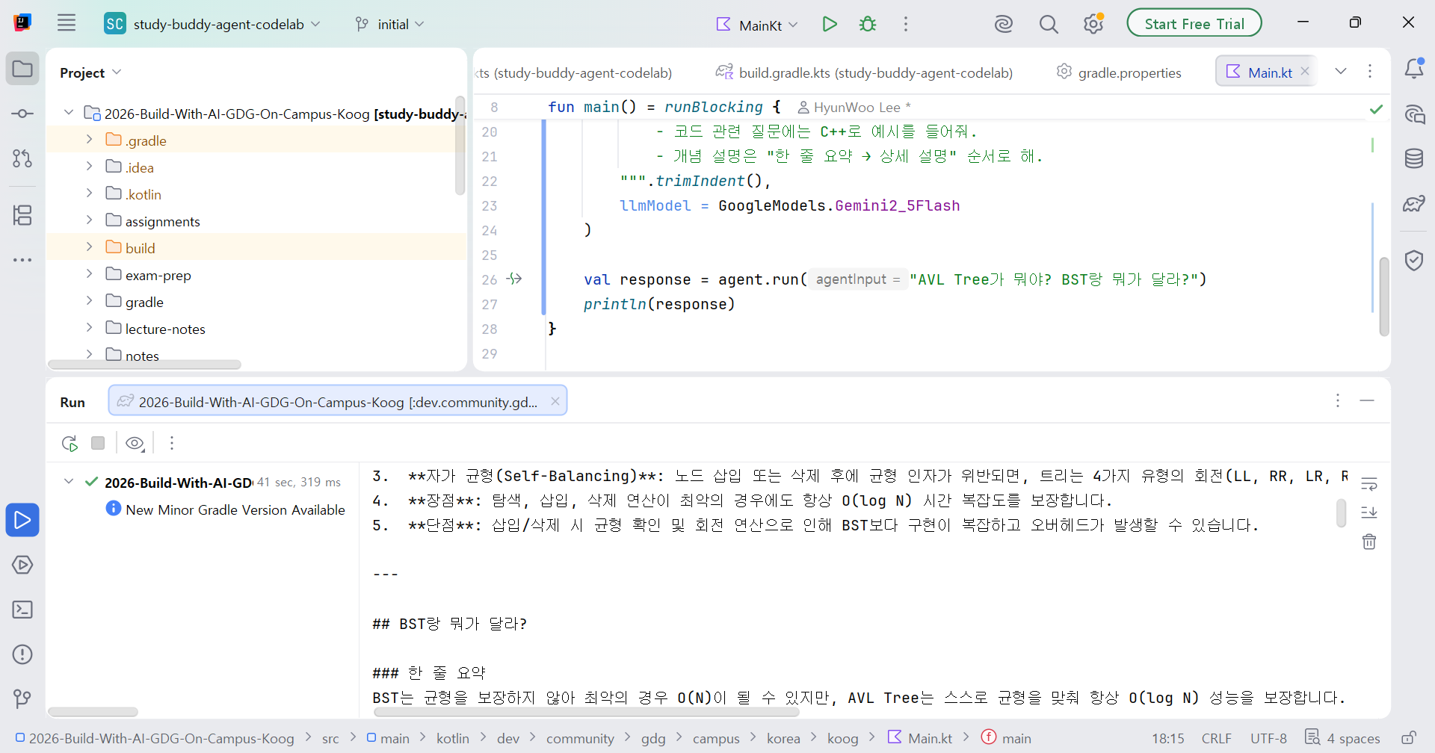This screenshot has width=1435, height=753.
Task: Open the MainKt run configuration dropdown
Action: [757, 24]
